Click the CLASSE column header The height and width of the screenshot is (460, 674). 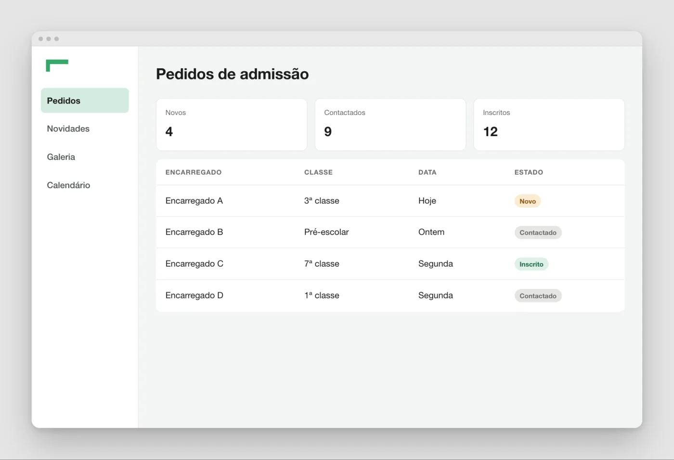318,172
